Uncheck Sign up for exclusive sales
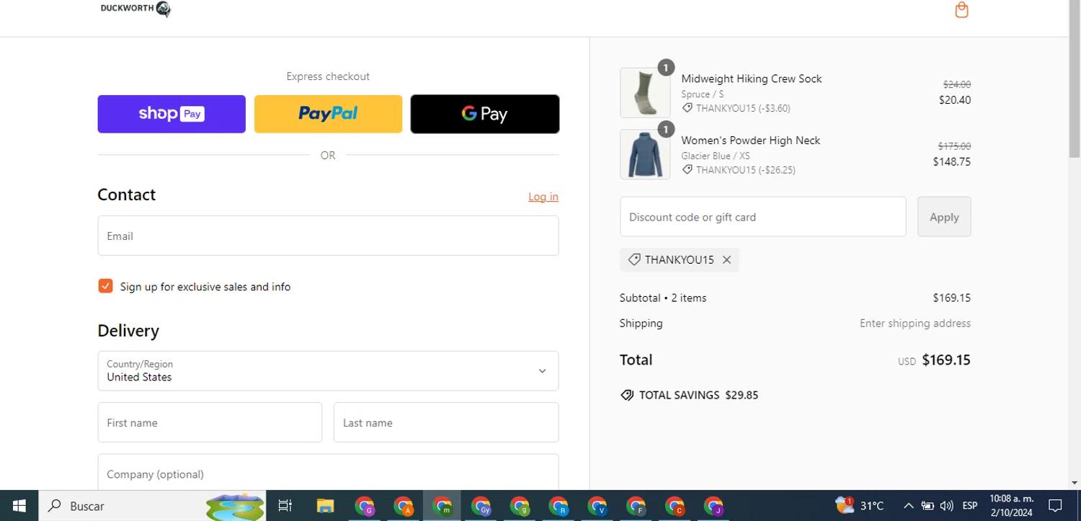The image size is (1081, 521). [x=106, y=286]
